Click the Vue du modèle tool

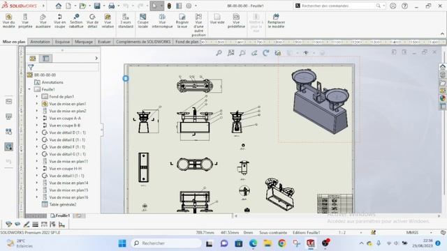click(x=8, y=21)
